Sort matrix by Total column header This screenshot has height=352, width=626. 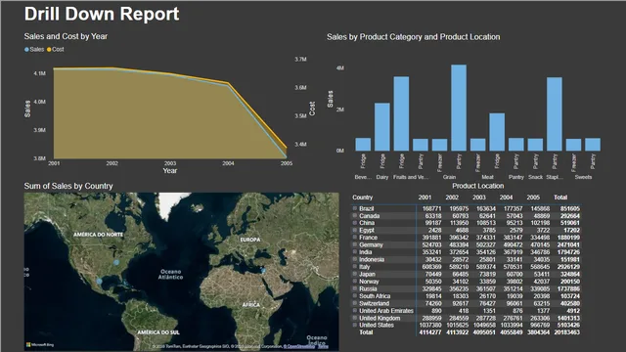point(560,198)
